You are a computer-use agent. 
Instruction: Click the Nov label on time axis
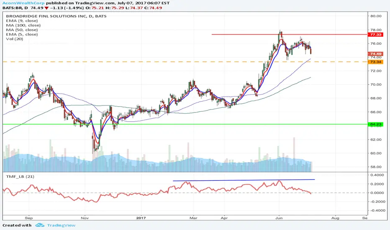pyautogui.click(x=85, y=218)
